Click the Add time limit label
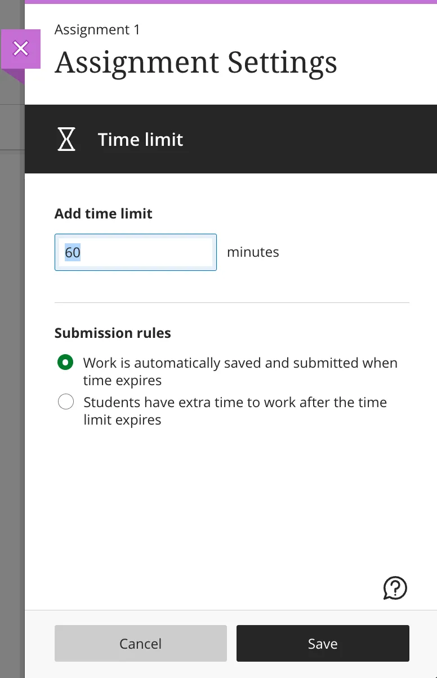 [103, 213]
